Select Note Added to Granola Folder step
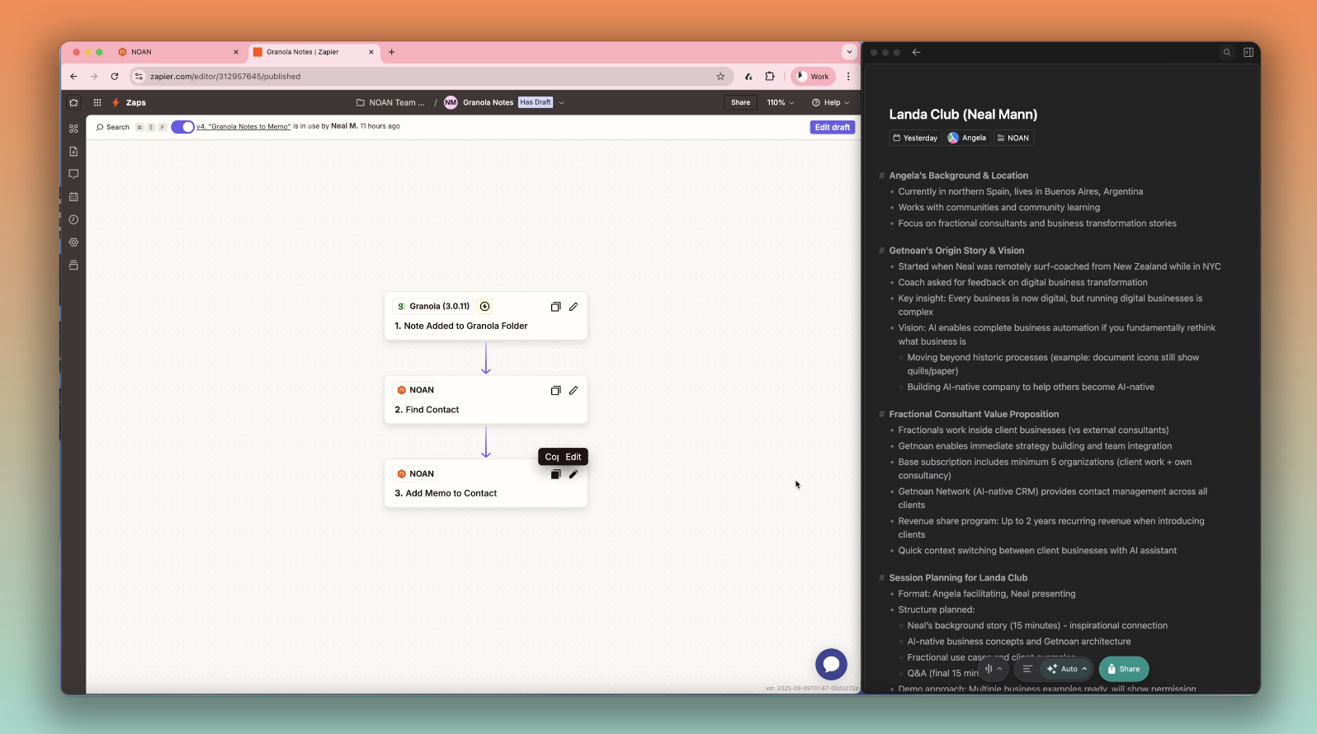Screen dimensions: 1317x734 click(486, 316)
